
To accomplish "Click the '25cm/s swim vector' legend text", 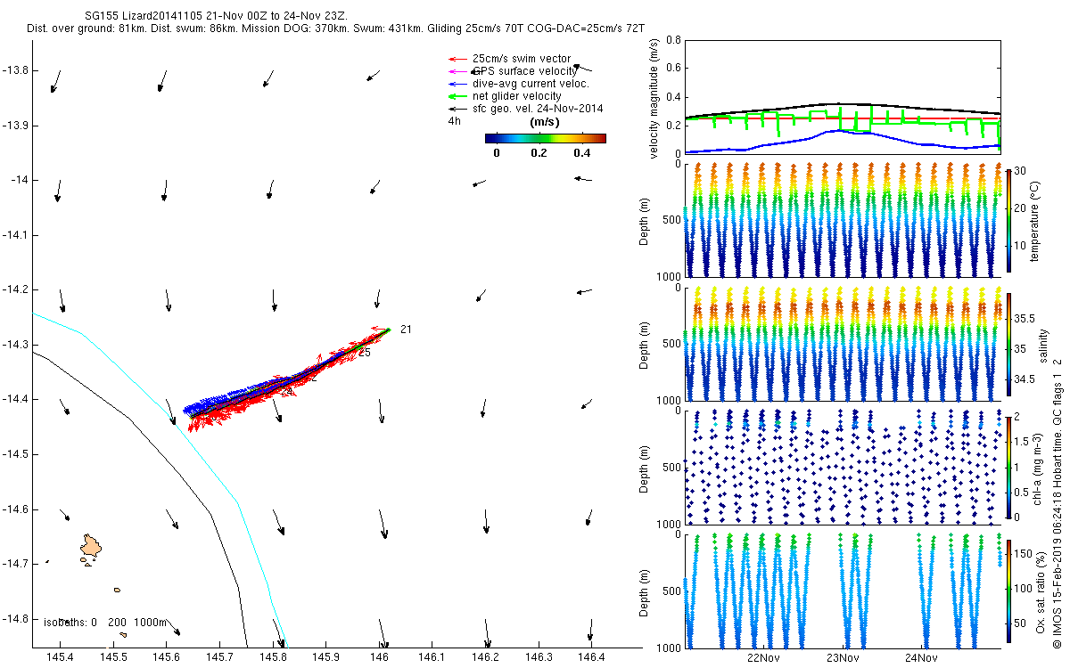I will [x=522, y=59].
